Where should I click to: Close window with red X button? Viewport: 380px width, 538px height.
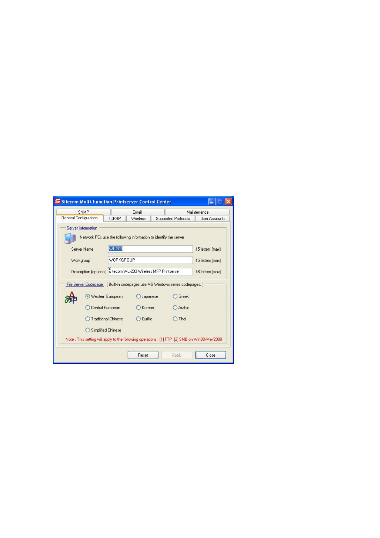pyautogui.click(x=228, y=201)
